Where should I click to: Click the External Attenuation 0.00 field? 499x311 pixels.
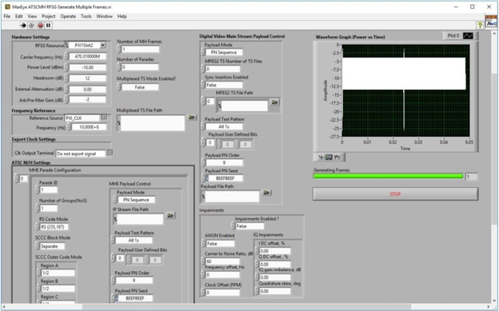pos(87,90)
